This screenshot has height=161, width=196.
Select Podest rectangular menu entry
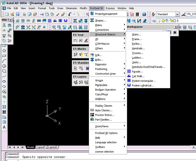(x=148, y=81)
